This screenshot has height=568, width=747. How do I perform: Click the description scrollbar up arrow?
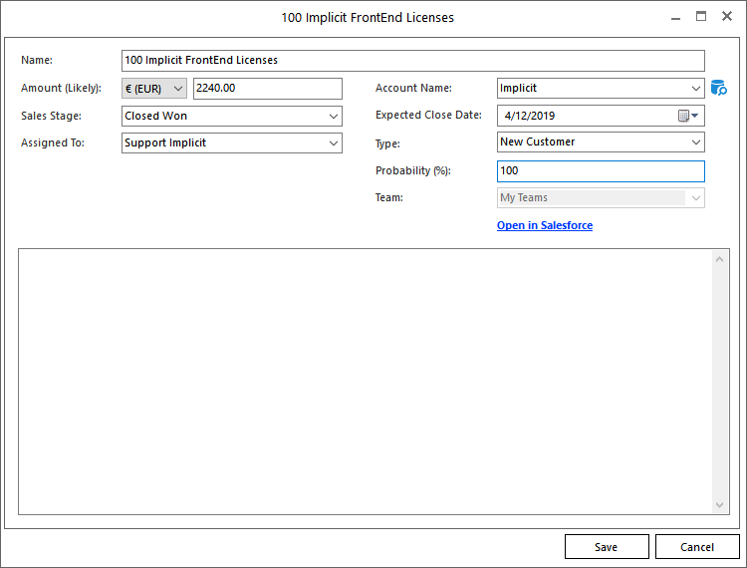720,259
